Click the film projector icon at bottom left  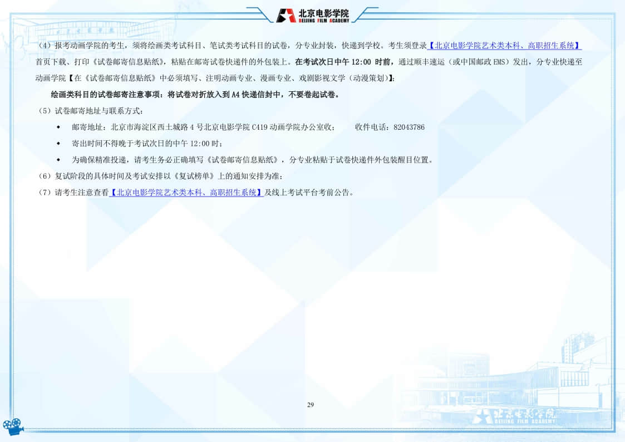click(12, 426)
